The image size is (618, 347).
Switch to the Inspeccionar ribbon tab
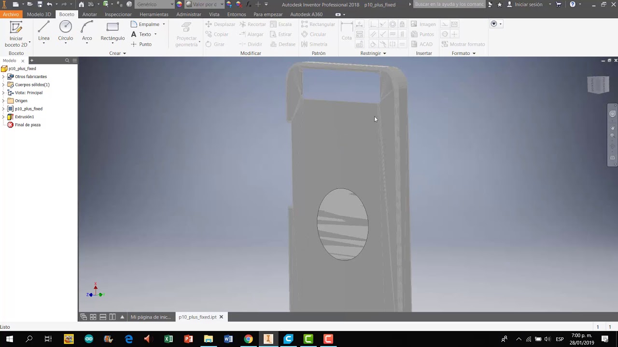pos(118,14)
